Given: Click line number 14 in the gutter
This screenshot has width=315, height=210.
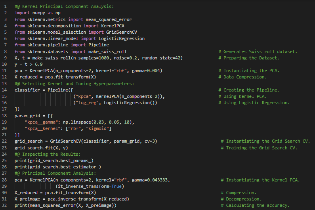Looking at the screenshot, I should (x=5, y=90).
